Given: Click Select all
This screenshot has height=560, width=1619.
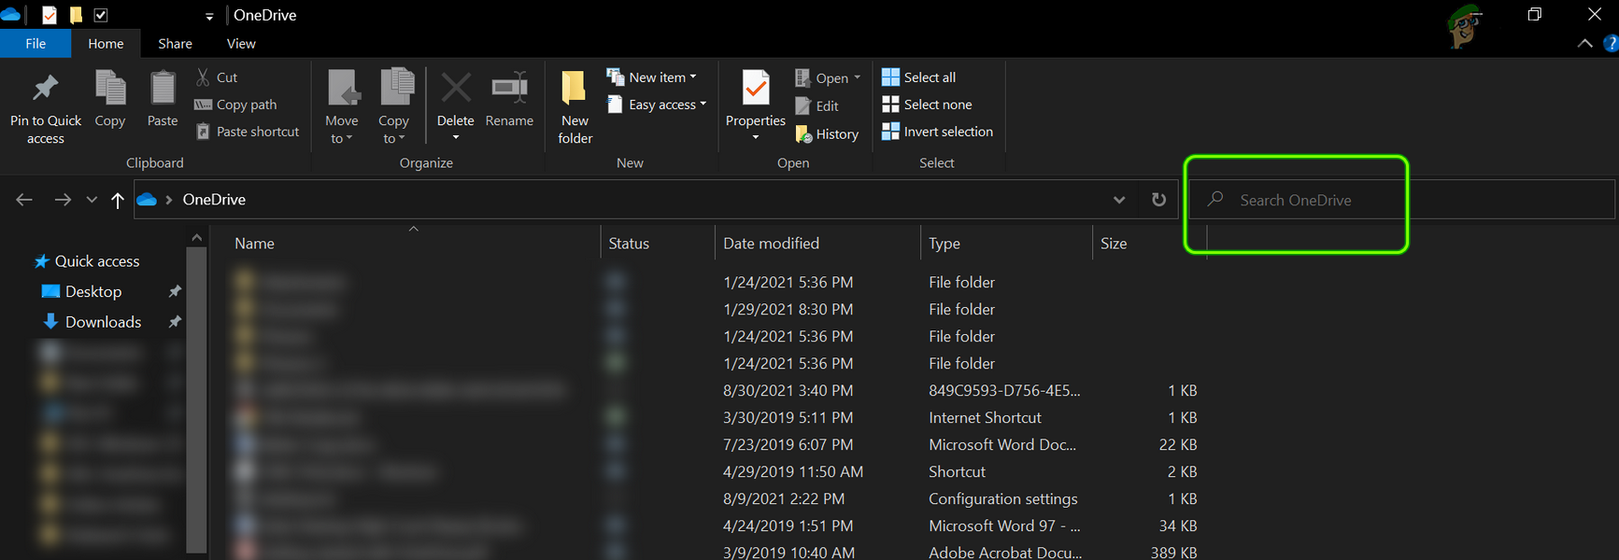Looking at the screenshot, I should pos(919,77).
